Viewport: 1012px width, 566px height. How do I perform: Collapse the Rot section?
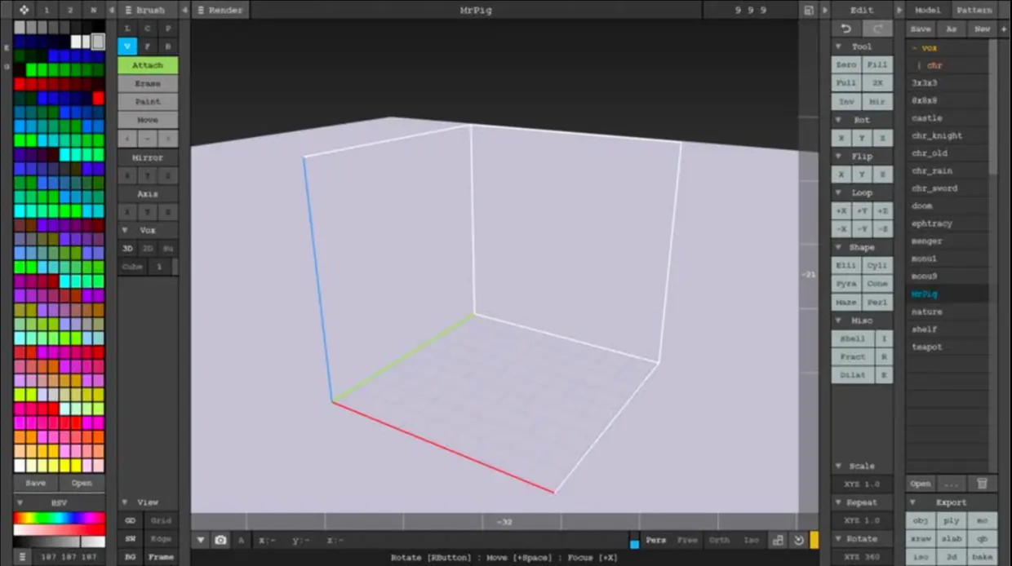coord(839,120)
